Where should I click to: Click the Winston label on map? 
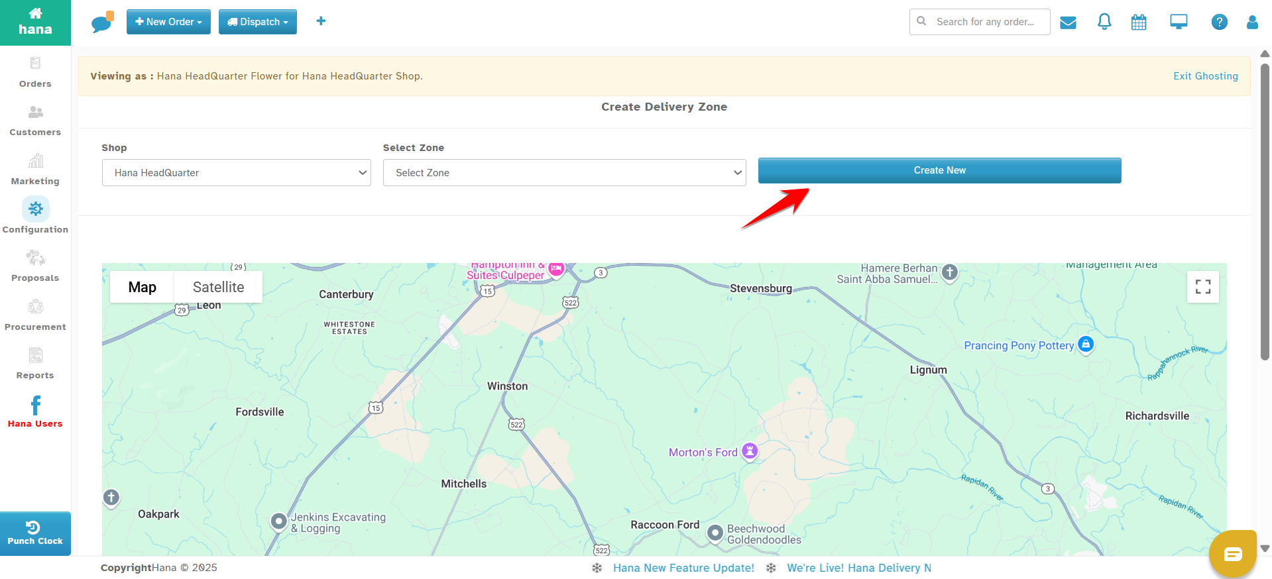pyautogui.click(x=508, y=386)
